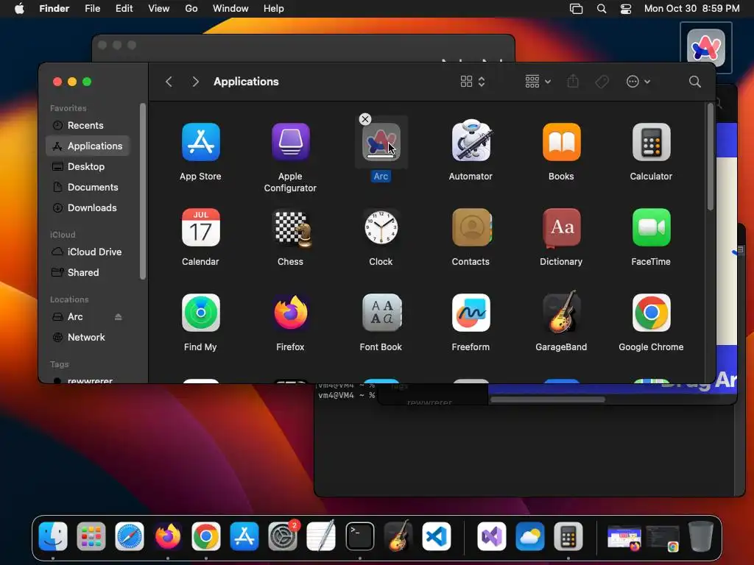Viewport: 754px width, 565px height.
Task: Select the Calendar app icon
Action: click(x=200, y=227)
